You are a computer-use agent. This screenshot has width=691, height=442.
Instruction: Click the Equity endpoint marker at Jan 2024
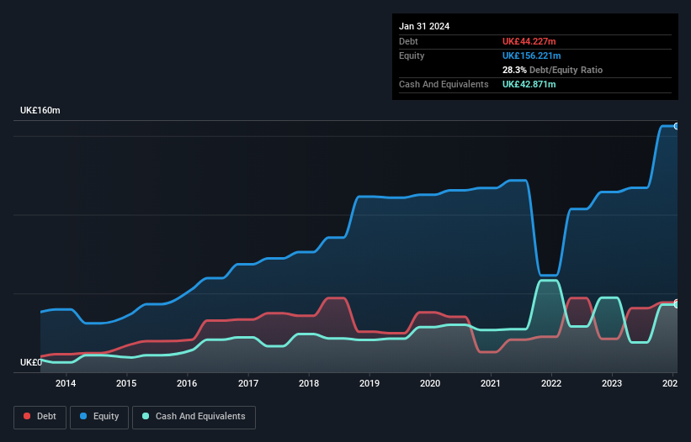[677, 126]
